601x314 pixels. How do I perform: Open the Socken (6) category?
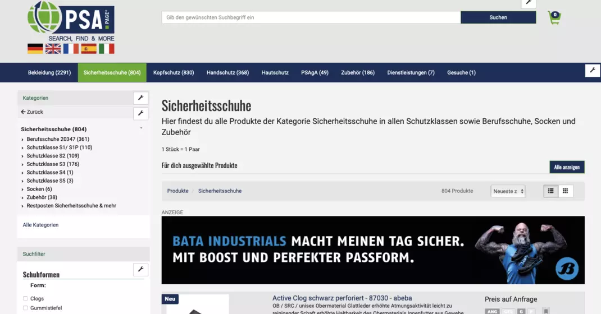pos(39,189)
